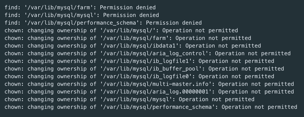
Task: Click the '/var/lib/mysql/ib_logfile0' path
Action: [146, 76]
